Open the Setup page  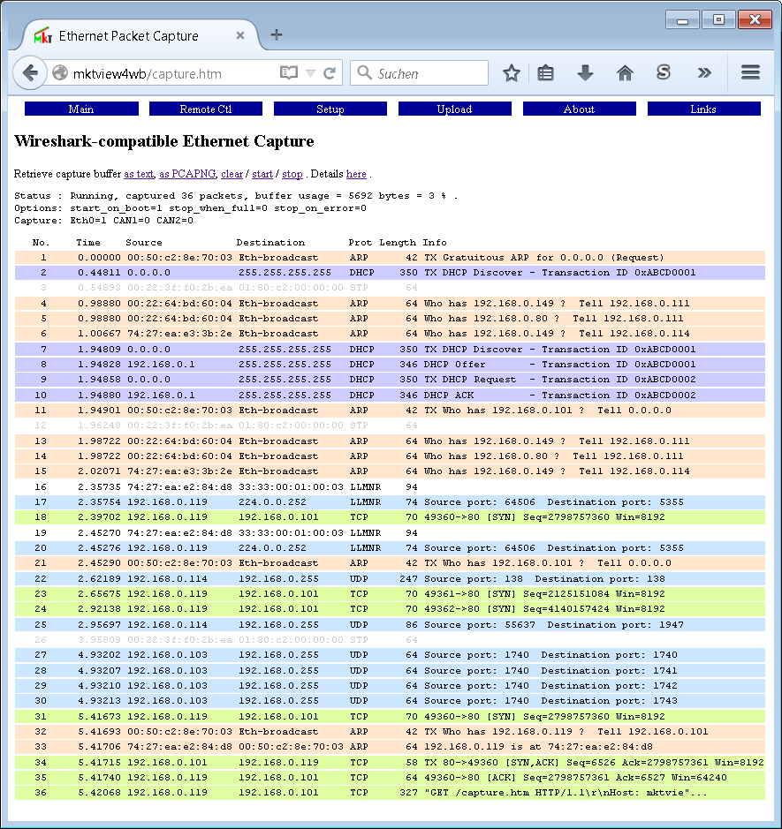[x=330, y=109]
